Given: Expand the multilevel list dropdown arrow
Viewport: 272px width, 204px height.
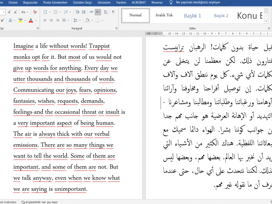Looking at the screenshot, I should pos(70,12).
